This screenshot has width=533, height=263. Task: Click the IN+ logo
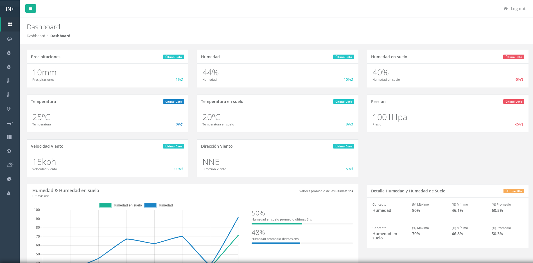pyautogui.click(x=10, y=9)
